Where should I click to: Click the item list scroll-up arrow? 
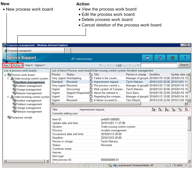[x=189, y=74]
